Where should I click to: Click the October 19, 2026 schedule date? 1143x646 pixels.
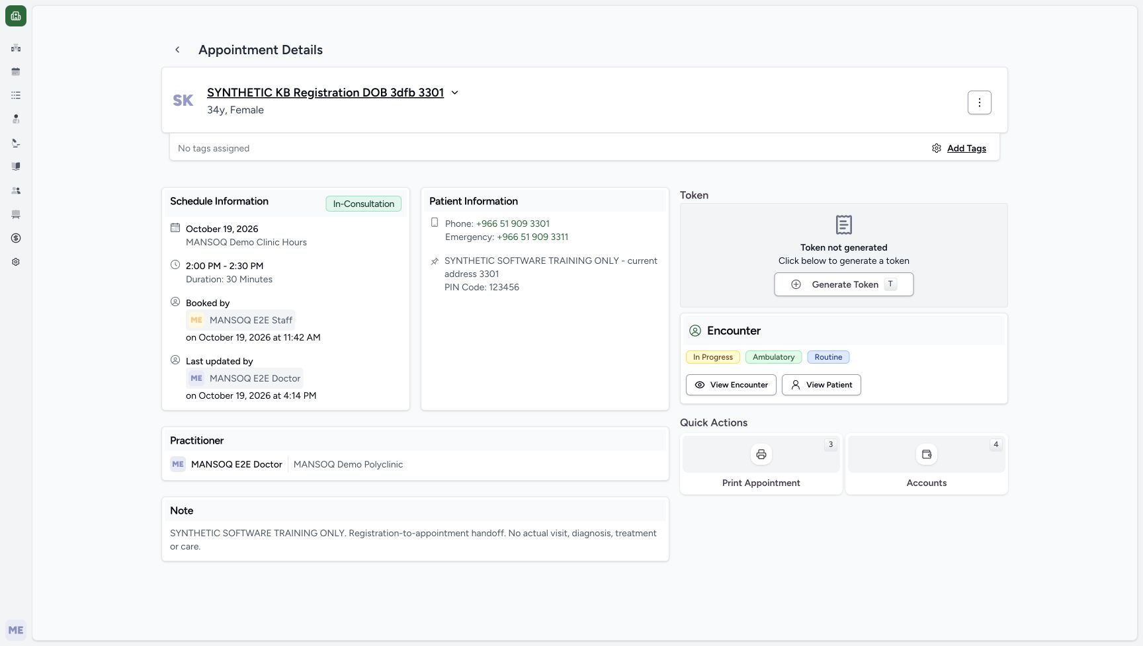[222, 229]
